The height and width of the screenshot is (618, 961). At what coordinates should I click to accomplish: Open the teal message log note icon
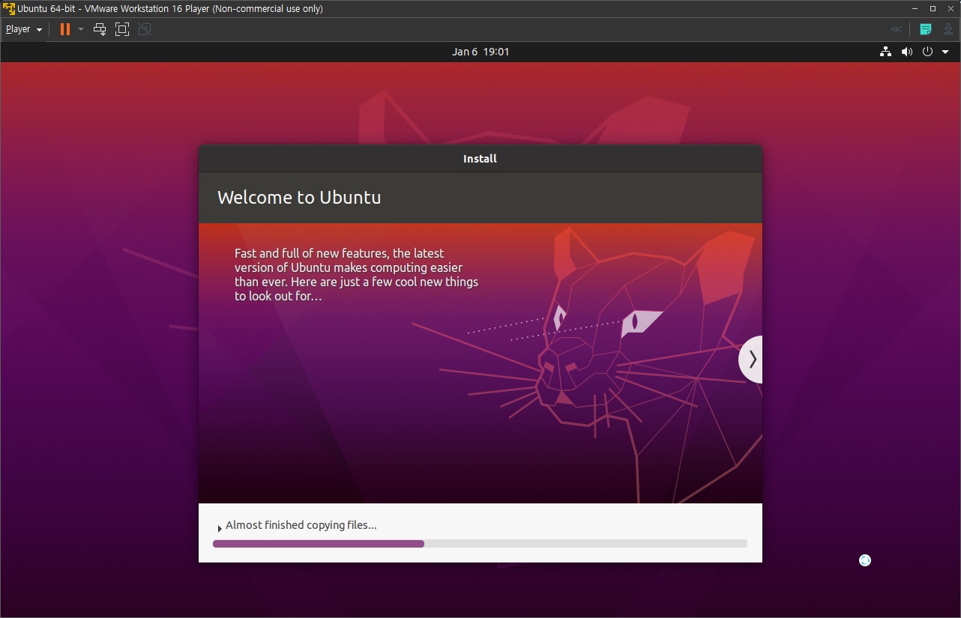click(x=926, y=29)
